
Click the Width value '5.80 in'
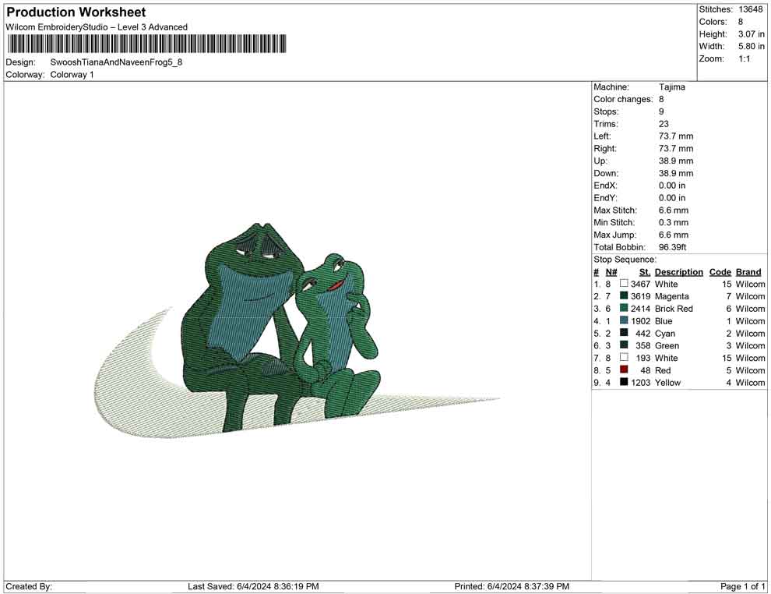click(x=752, y=46)
